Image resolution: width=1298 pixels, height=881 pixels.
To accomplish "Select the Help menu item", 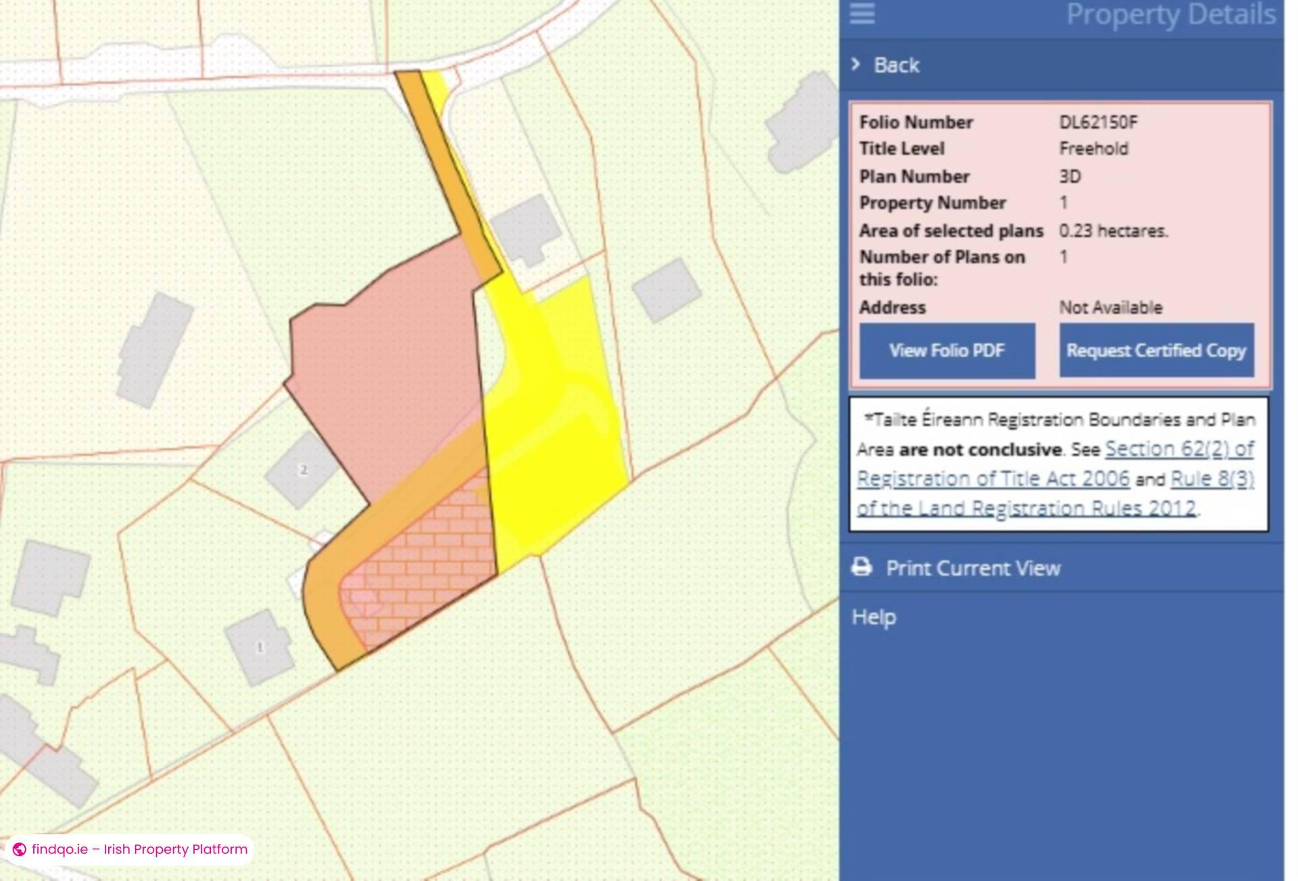I will pos(873,617).
